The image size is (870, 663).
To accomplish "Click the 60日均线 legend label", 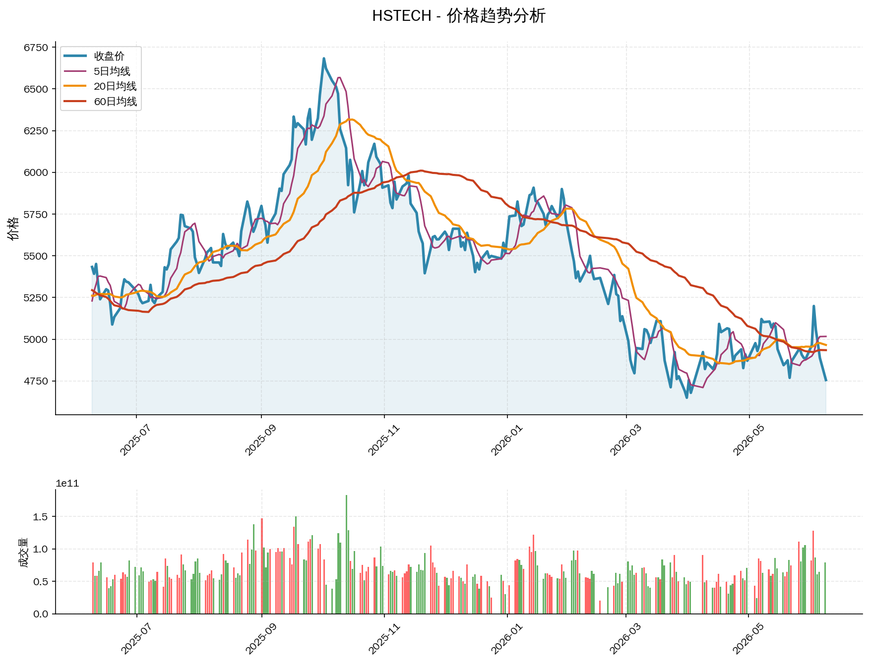I will click(115, 102).
